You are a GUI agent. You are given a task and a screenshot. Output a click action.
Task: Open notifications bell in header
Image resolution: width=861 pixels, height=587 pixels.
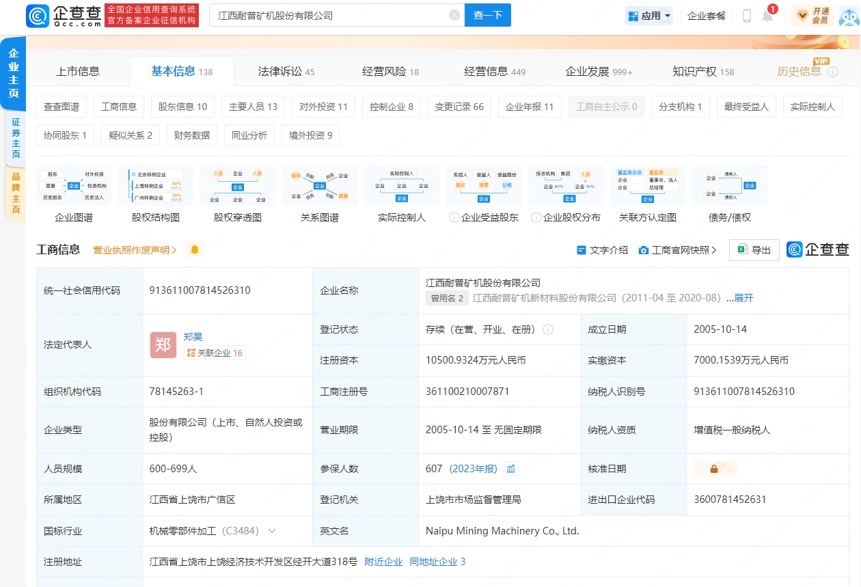(x=767, y=16)
